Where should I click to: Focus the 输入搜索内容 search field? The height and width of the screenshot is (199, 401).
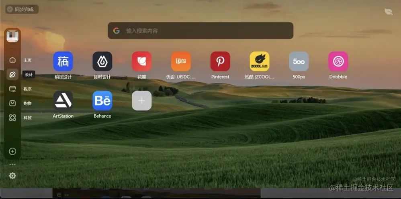(x=200, y=30)
